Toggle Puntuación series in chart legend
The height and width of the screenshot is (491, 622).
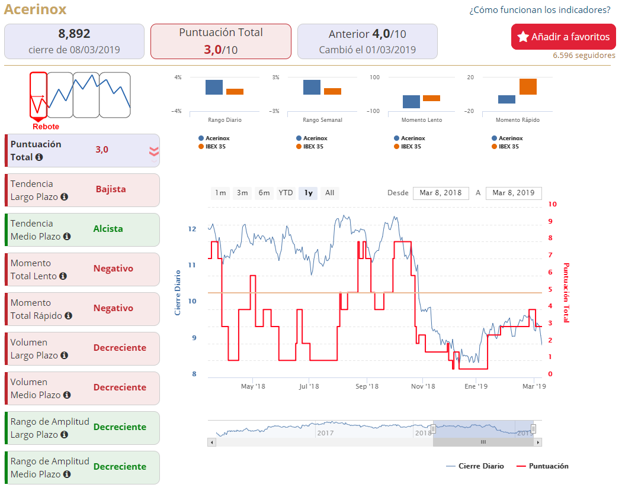542,466
